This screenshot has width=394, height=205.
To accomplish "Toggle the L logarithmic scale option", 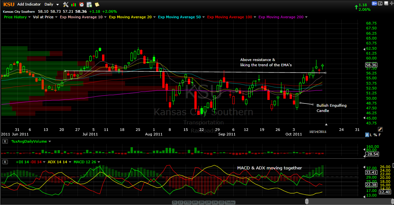I will click(x=371, y=135).
